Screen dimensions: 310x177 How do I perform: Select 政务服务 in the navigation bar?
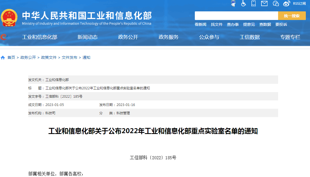168,37
